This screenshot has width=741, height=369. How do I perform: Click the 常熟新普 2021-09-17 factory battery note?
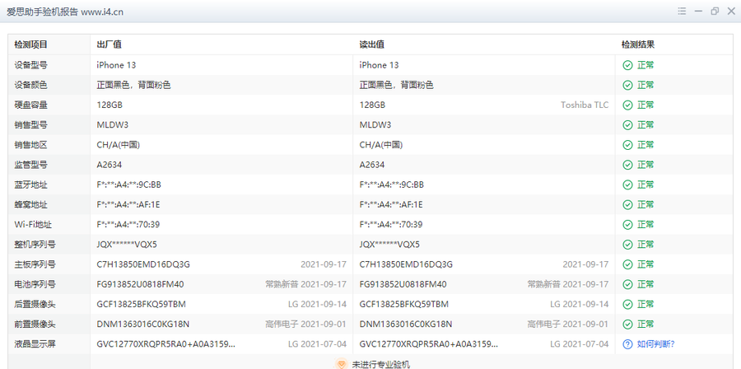pos(305,284)
